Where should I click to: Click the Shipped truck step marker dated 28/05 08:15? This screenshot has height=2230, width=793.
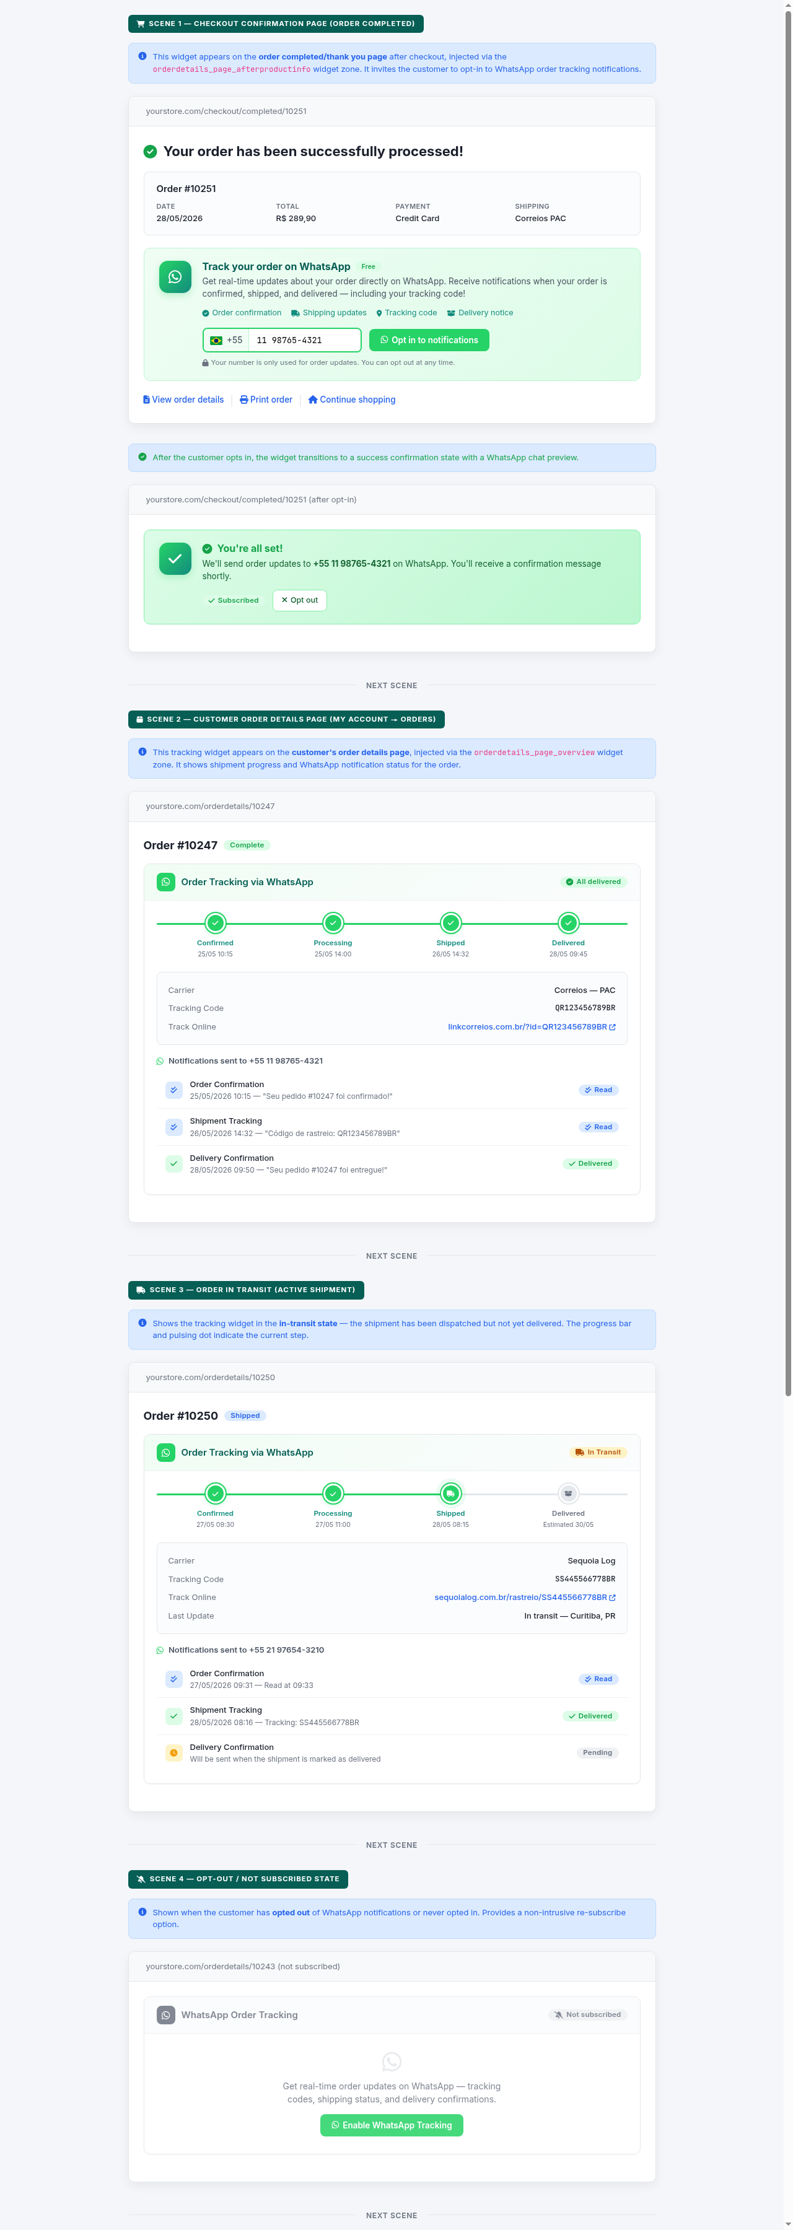[451, 1493]
